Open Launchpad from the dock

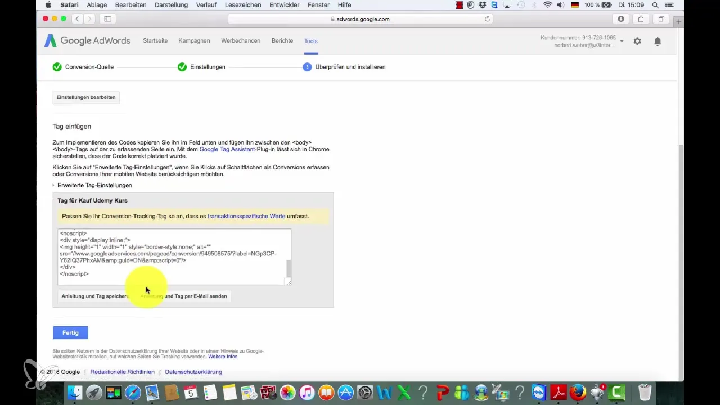(94, 392)
